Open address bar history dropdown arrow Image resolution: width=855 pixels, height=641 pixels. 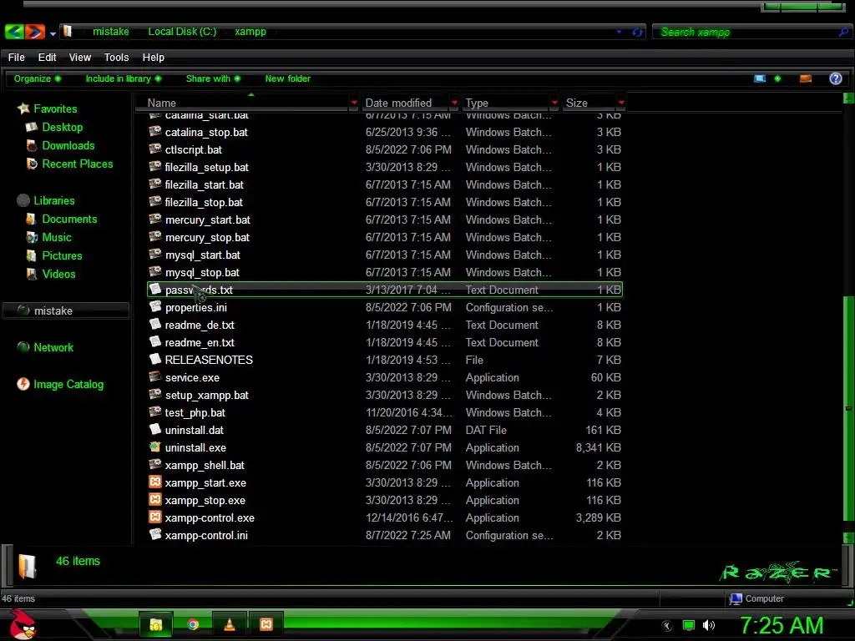pyautogui.click(x=619, y=32)
